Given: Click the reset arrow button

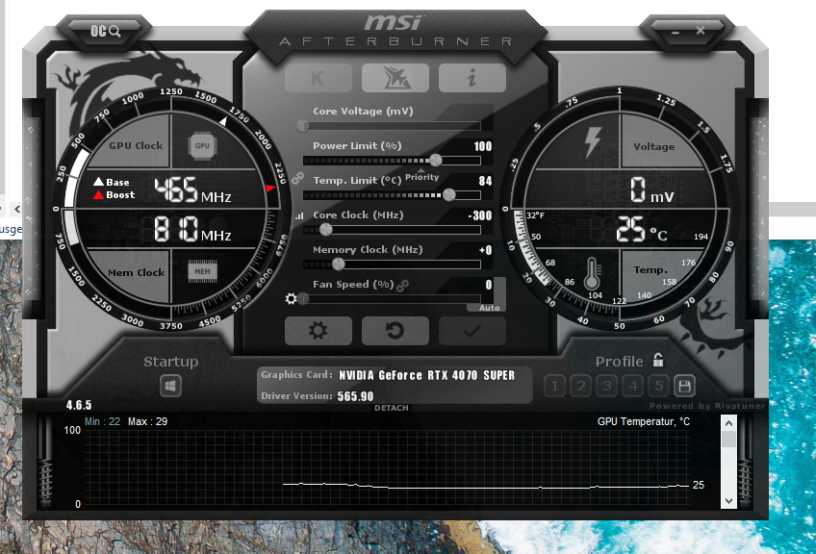Looking at the screenshot, I should pos(395,330).
